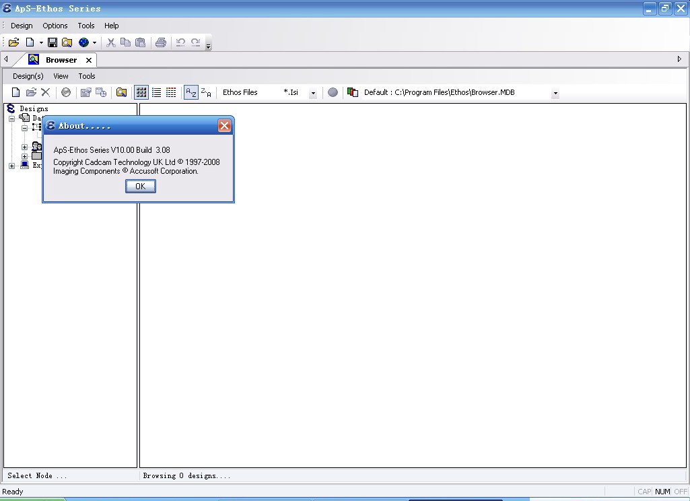Open the main Tools menu beside Options
The image size is (690, 501).
point(86,26)
